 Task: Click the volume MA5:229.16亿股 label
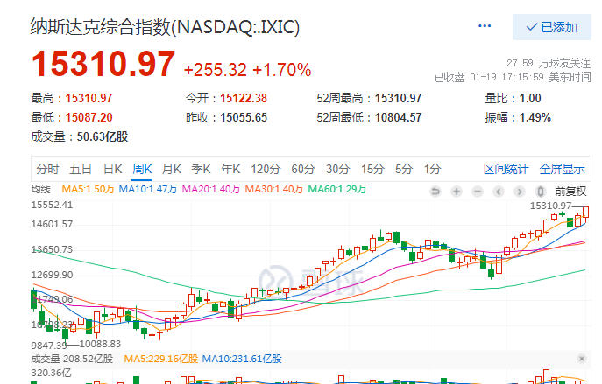[x=161, y=360]
